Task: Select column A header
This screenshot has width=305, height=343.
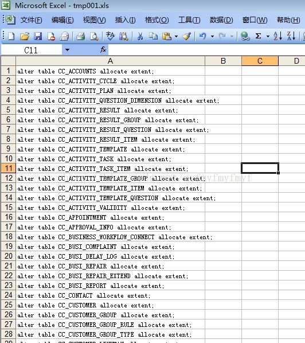Action: click(x=111, y=61)
